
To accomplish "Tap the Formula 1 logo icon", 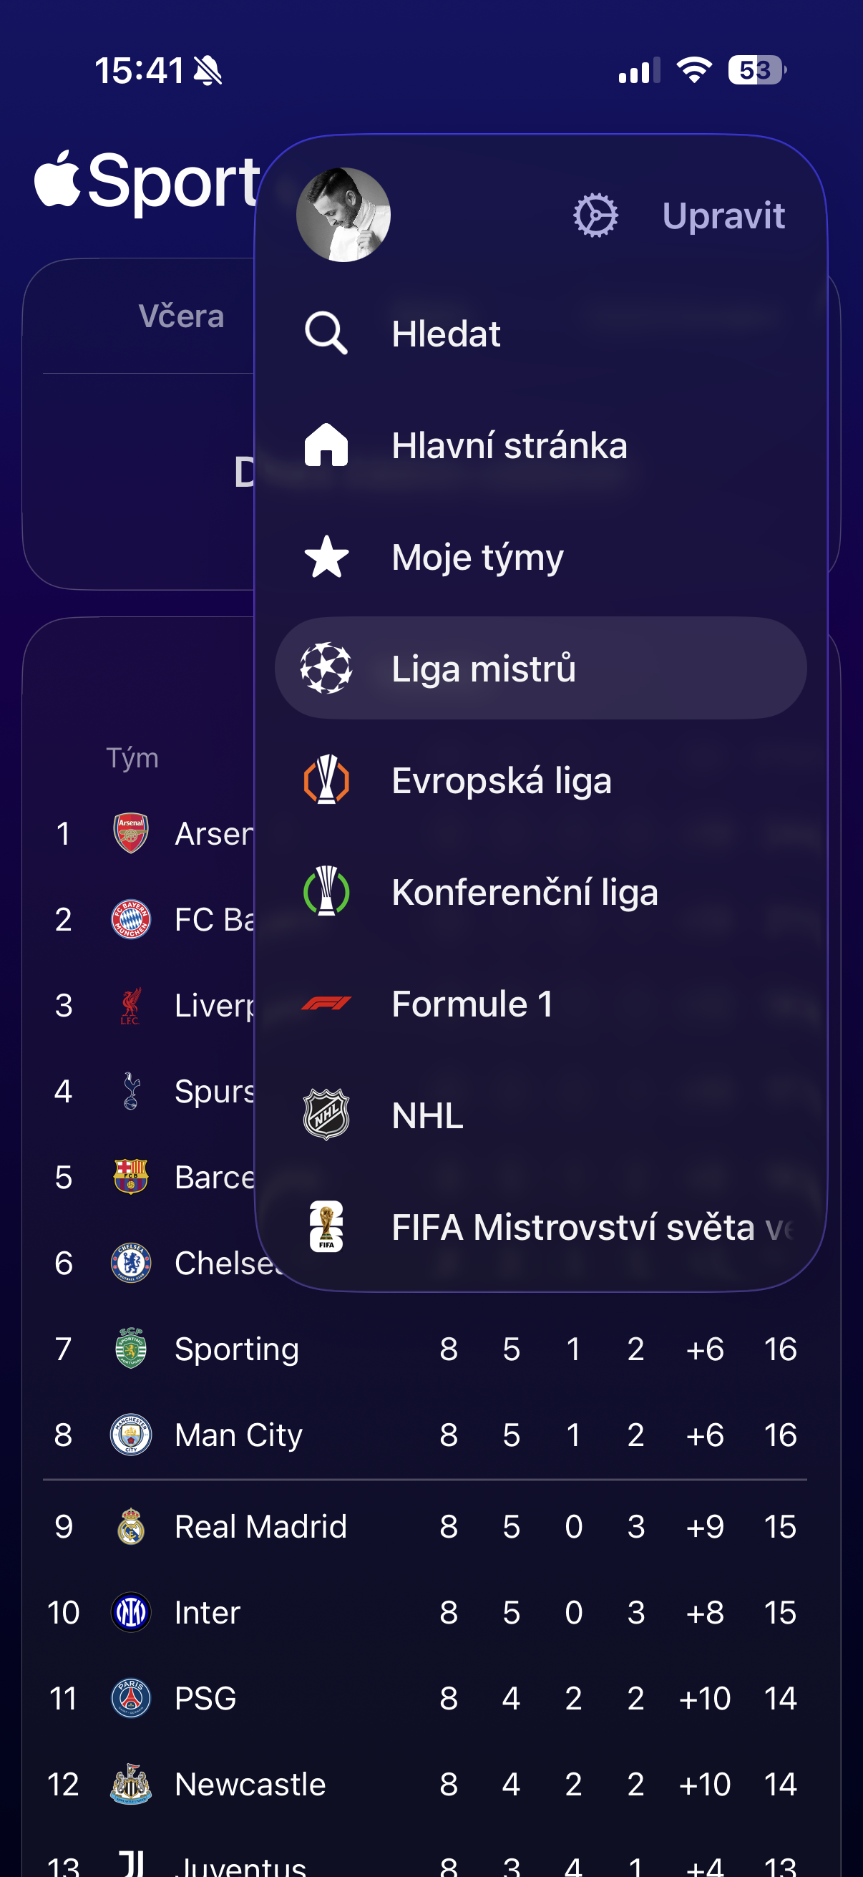I will click(326, 1004).
